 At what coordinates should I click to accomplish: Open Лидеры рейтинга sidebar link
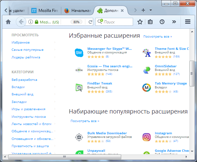pos(26,57)
